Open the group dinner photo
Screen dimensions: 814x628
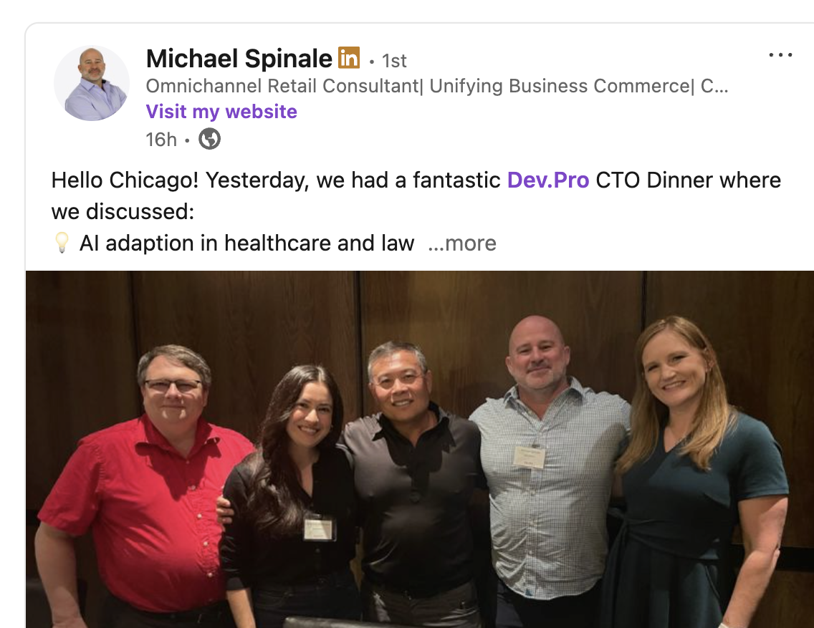[x=419, y=449]
